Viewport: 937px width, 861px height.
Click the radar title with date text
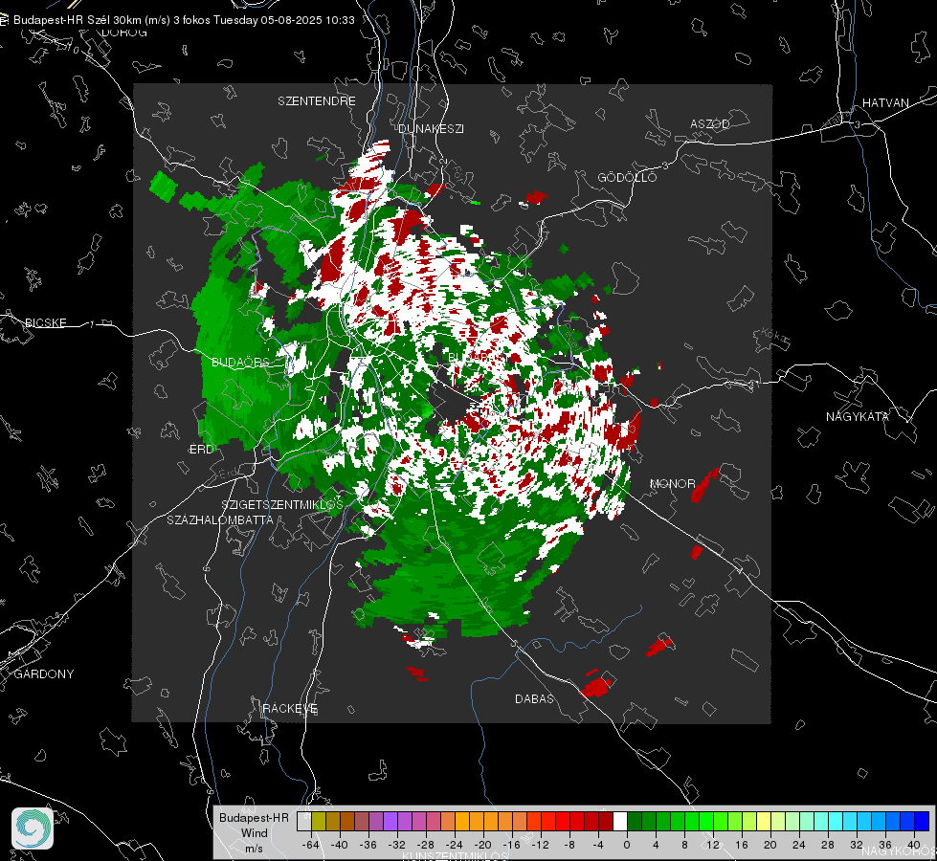pyautogui.click(x=184, y=20)
